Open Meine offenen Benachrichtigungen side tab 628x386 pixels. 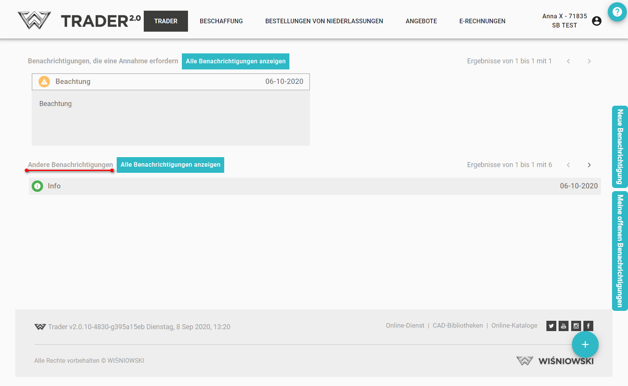[620, 251]
